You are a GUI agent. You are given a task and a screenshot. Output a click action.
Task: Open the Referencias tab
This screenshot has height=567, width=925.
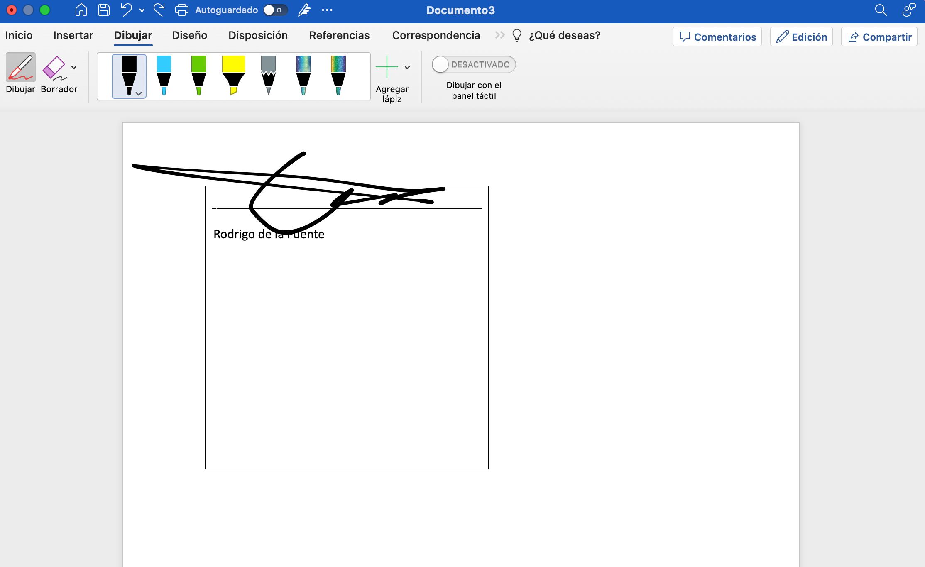[x=339, y=35]
